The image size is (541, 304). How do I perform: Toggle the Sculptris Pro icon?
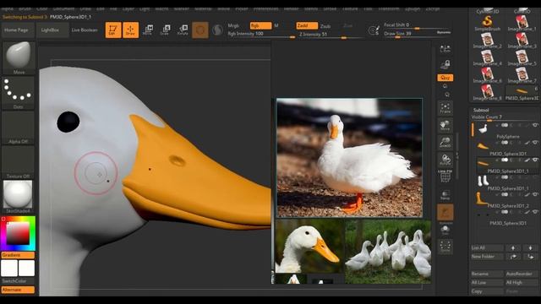point(217,30)
